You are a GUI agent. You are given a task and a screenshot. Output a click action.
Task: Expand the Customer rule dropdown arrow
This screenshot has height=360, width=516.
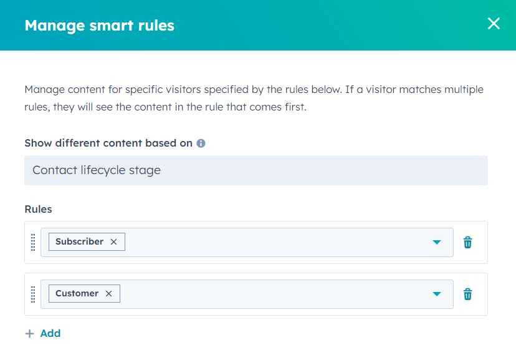(x=436, y=293)
